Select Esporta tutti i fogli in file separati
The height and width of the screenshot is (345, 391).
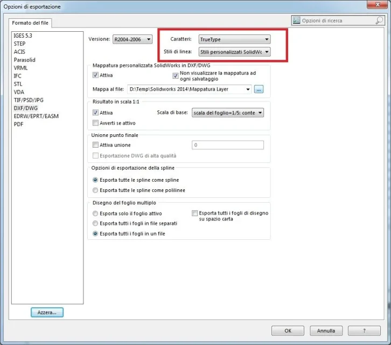pos(95,223)
